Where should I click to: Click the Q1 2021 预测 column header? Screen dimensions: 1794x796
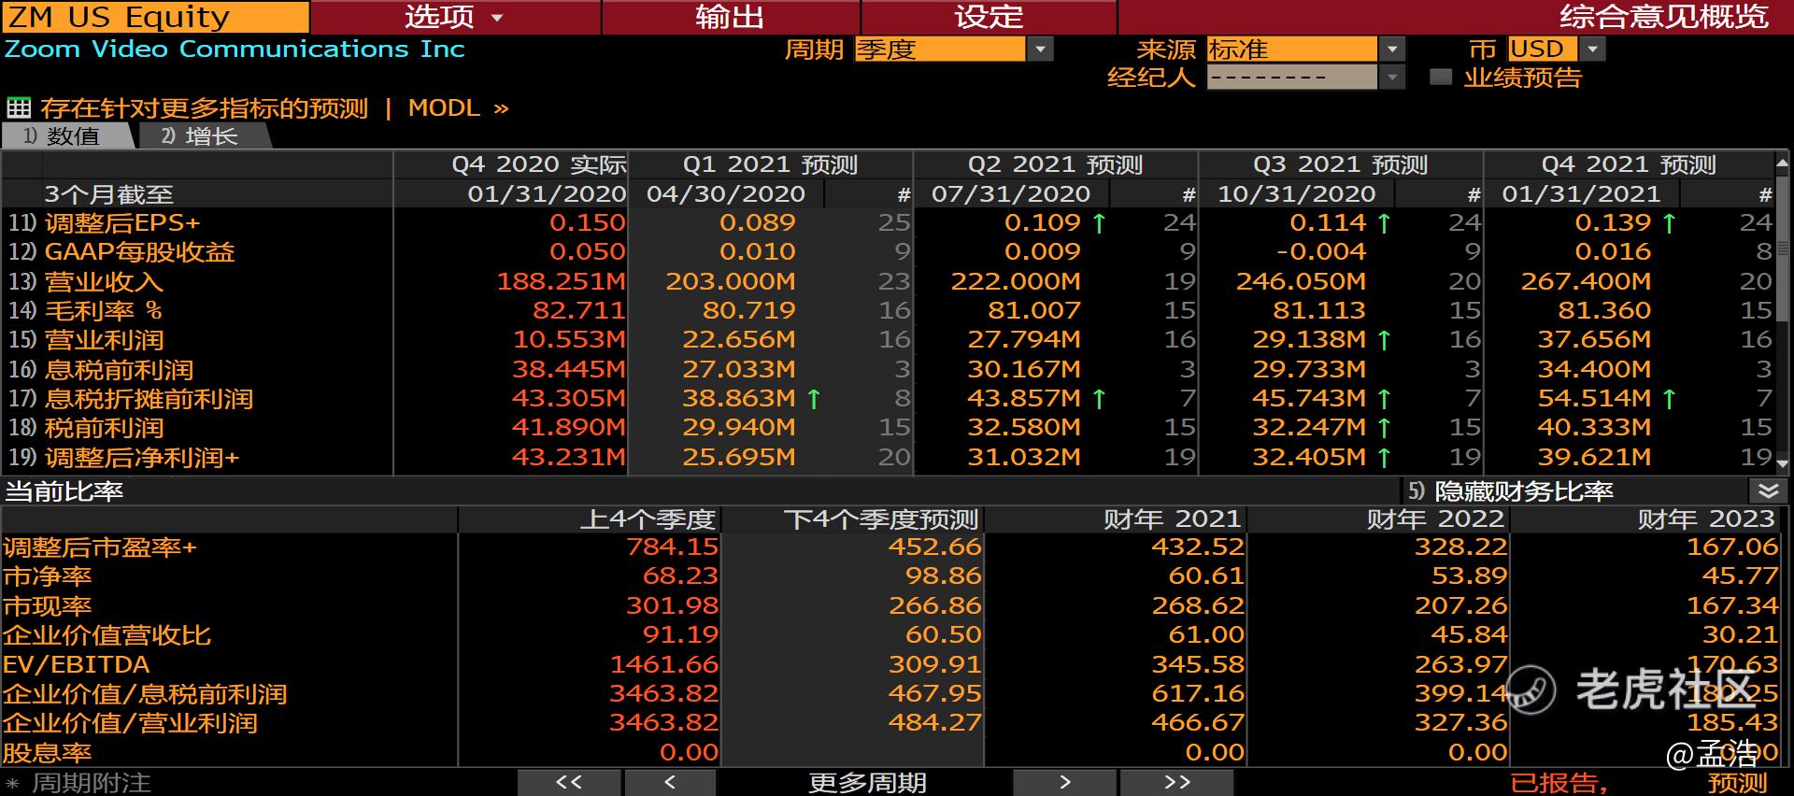[770, 165]
